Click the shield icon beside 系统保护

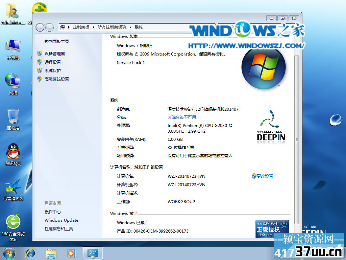coord(40,70)
